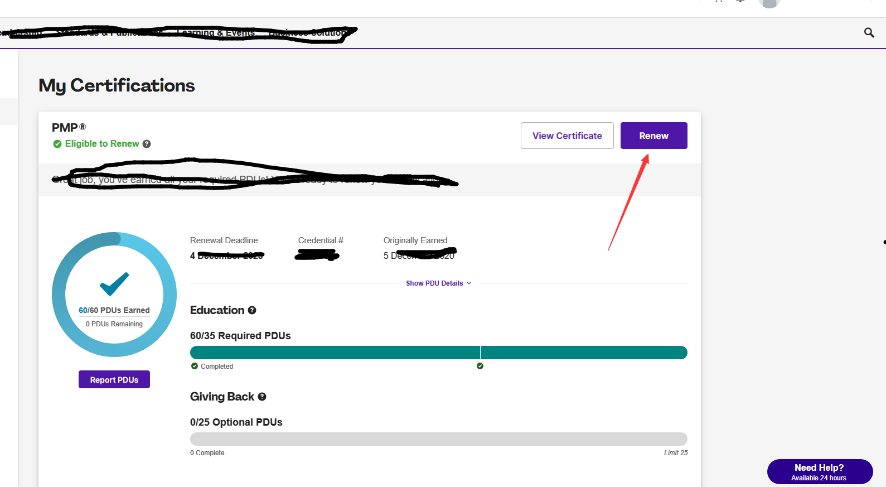Click the circular PDUs earned progress ring
886x487 pixels.
coord(114,295)
